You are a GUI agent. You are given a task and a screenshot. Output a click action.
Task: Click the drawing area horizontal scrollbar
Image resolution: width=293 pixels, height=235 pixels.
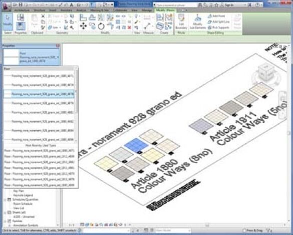(207, 225)
